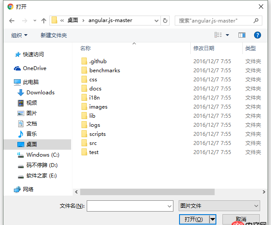This screenshot has width=271, height=225.
Task: Open 文档 in the sidebar
Action: pos(27,124)
